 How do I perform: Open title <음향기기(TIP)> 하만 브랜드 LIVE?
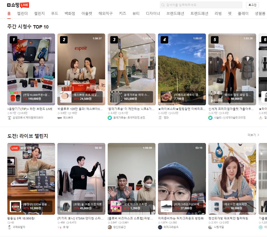pos(30,109)
